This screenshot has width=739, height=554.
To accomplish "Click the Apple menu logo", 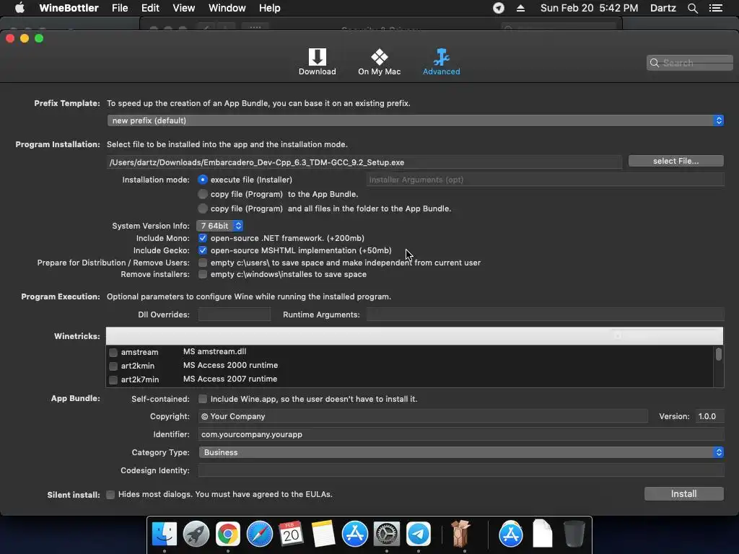I will (x=19, y=8).
